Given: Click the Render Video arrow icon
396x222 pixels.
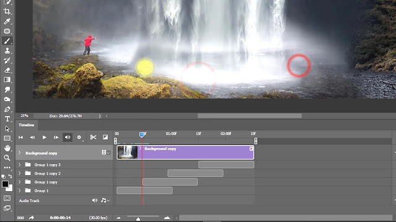Looking at the screenshot, I should point(32,218).
